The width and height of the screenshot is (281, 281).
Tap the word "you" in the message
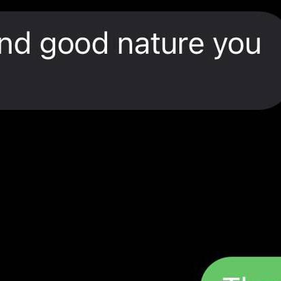237,48
